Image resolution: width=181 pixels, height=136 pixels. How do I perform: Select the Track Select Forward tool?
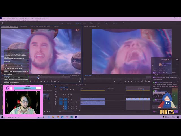pos(55,89)
